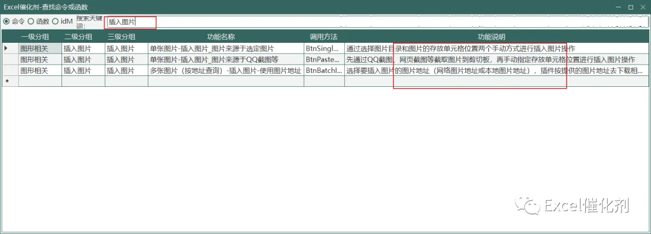Click the description cell starting with 通过选择图片目录
Screen dimensions: 651x234
(x=497, y=48)
